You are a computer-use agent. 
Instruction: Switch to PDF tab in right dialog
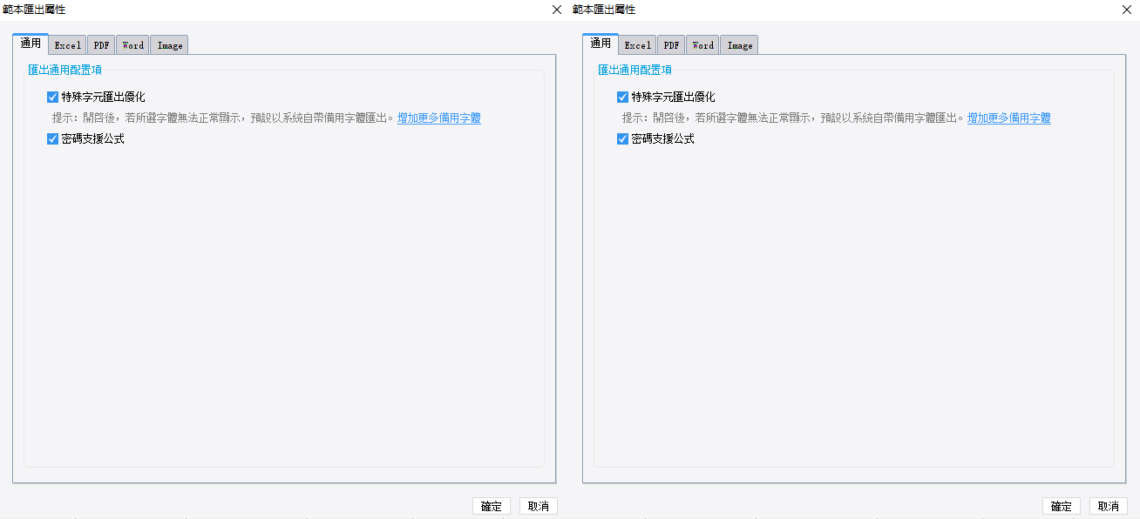coord(671,45)
